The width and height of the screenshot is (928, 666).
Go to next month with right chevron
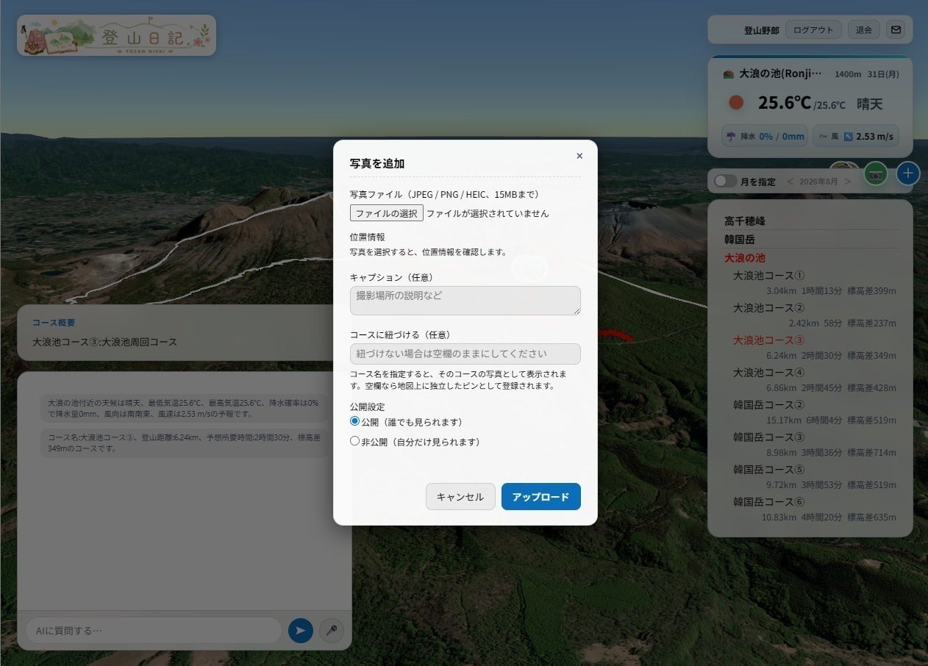click(x=847, y=182)
